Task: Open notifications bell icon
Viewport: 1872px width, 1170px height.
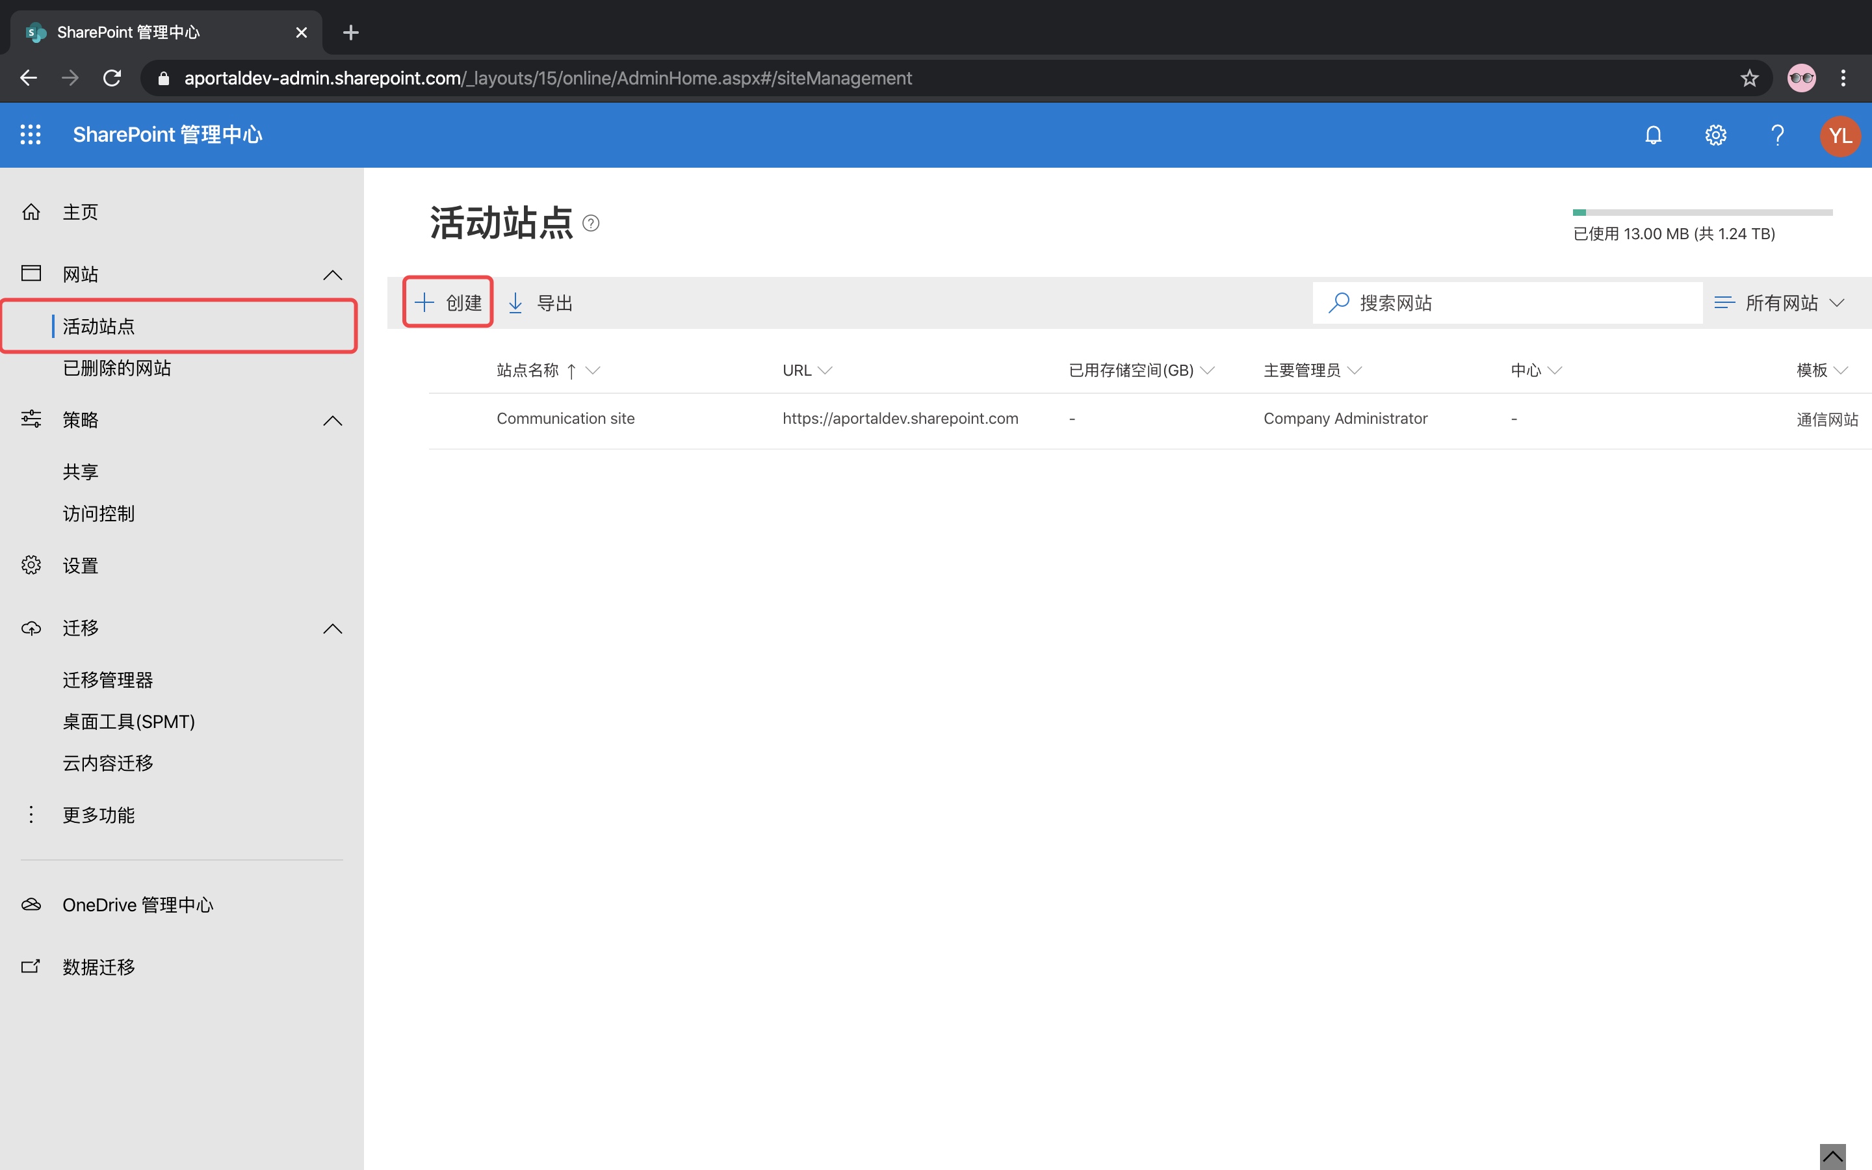Action: coord(1653,135)
